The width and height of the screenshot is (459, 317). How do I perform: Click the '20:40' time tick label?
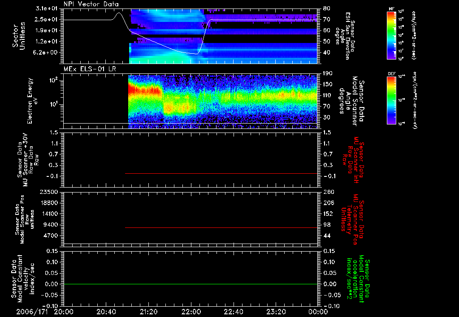[x=106, y=312]
